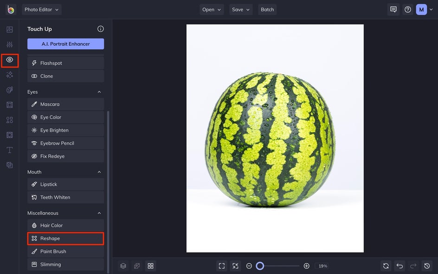Screen dimensions: 438x274
Task: Click the zoom in plus icon
Action: pos(306,266)
